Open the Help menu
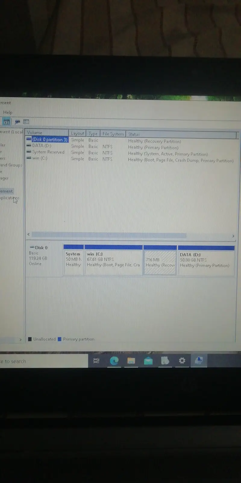Screen dimensions: 241x483 point(8,112)
